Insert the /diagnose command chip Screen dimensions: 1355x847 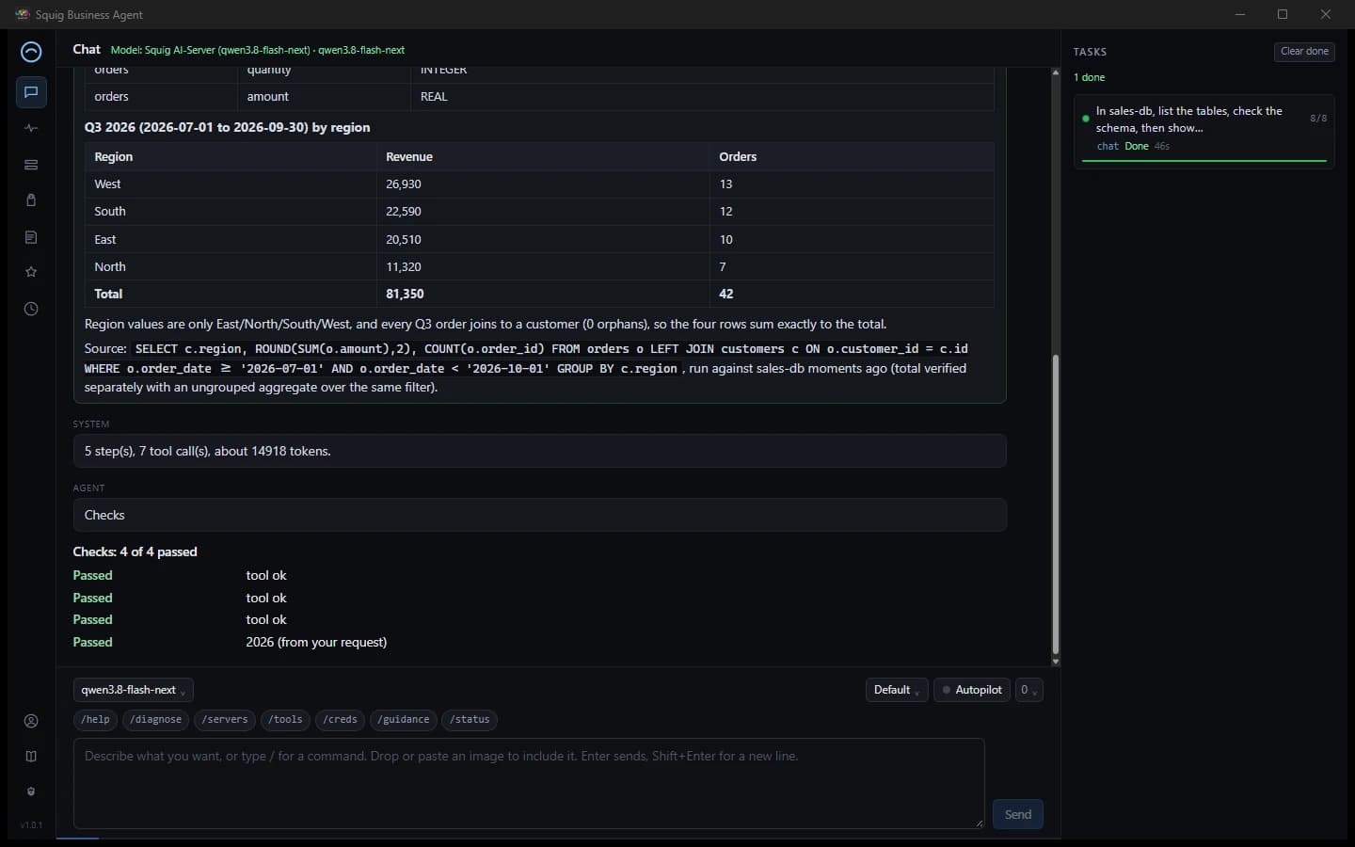(156, 720)
